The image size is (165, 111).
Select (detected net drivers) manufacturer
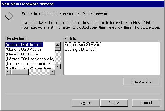(24, 45)
